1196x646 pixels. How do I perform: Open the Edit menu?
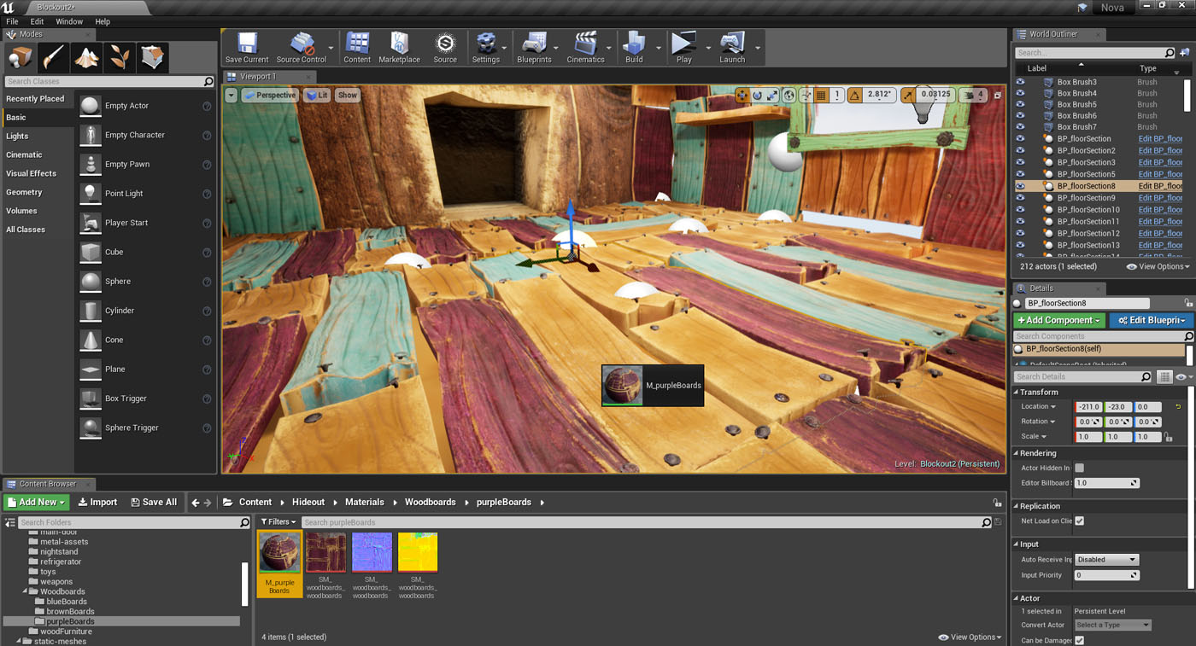coord(37,21)
